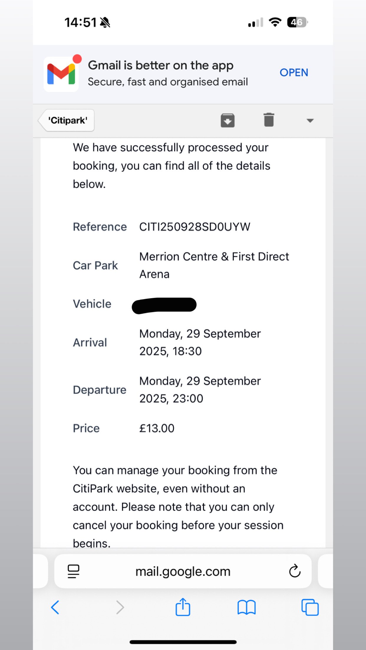Reload the mail.google.com page
366x650 pixels.
pos(295,571)
